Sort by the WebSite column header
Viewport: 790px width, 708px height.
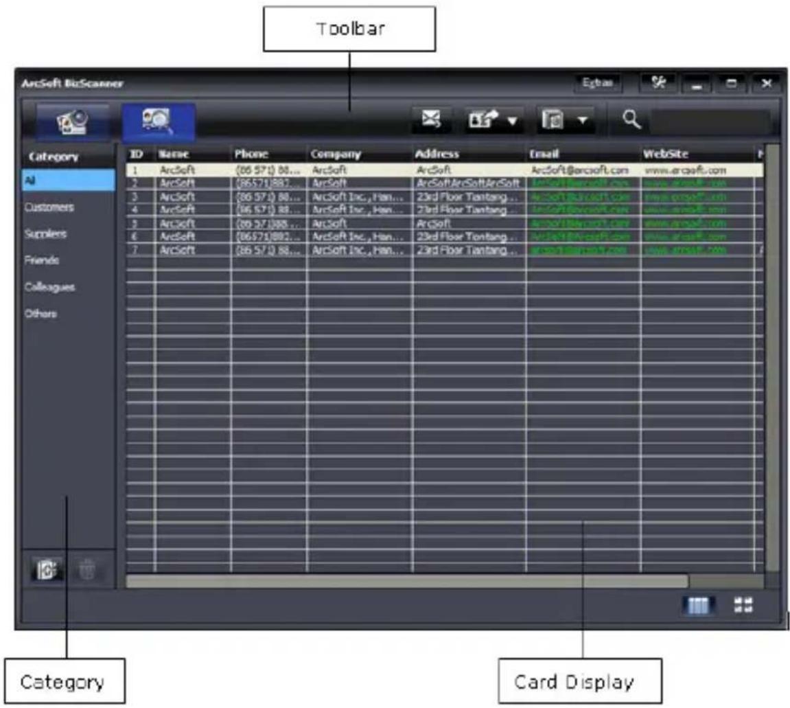[x=698, y=155]
